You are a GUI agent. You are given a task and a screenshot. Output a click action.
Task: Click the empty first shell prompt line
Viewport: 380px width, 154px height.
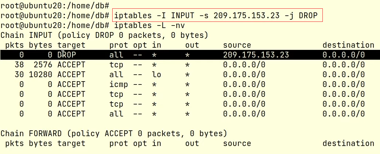point(55,6)
